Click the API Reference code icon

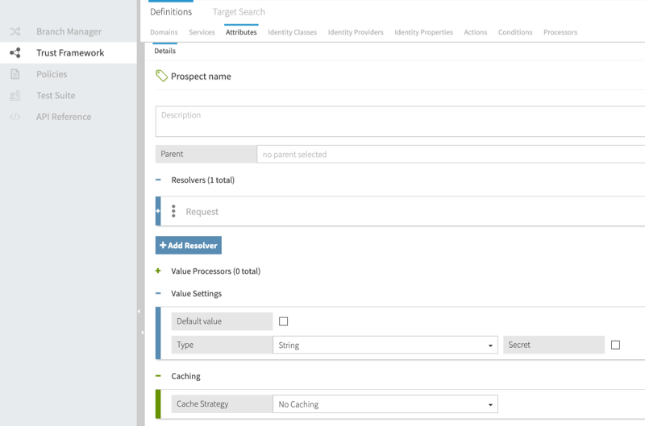point(15,117)
